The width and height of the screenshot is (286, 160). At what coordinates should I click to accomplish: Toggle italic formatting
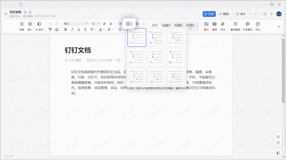[x=72, y=29]
